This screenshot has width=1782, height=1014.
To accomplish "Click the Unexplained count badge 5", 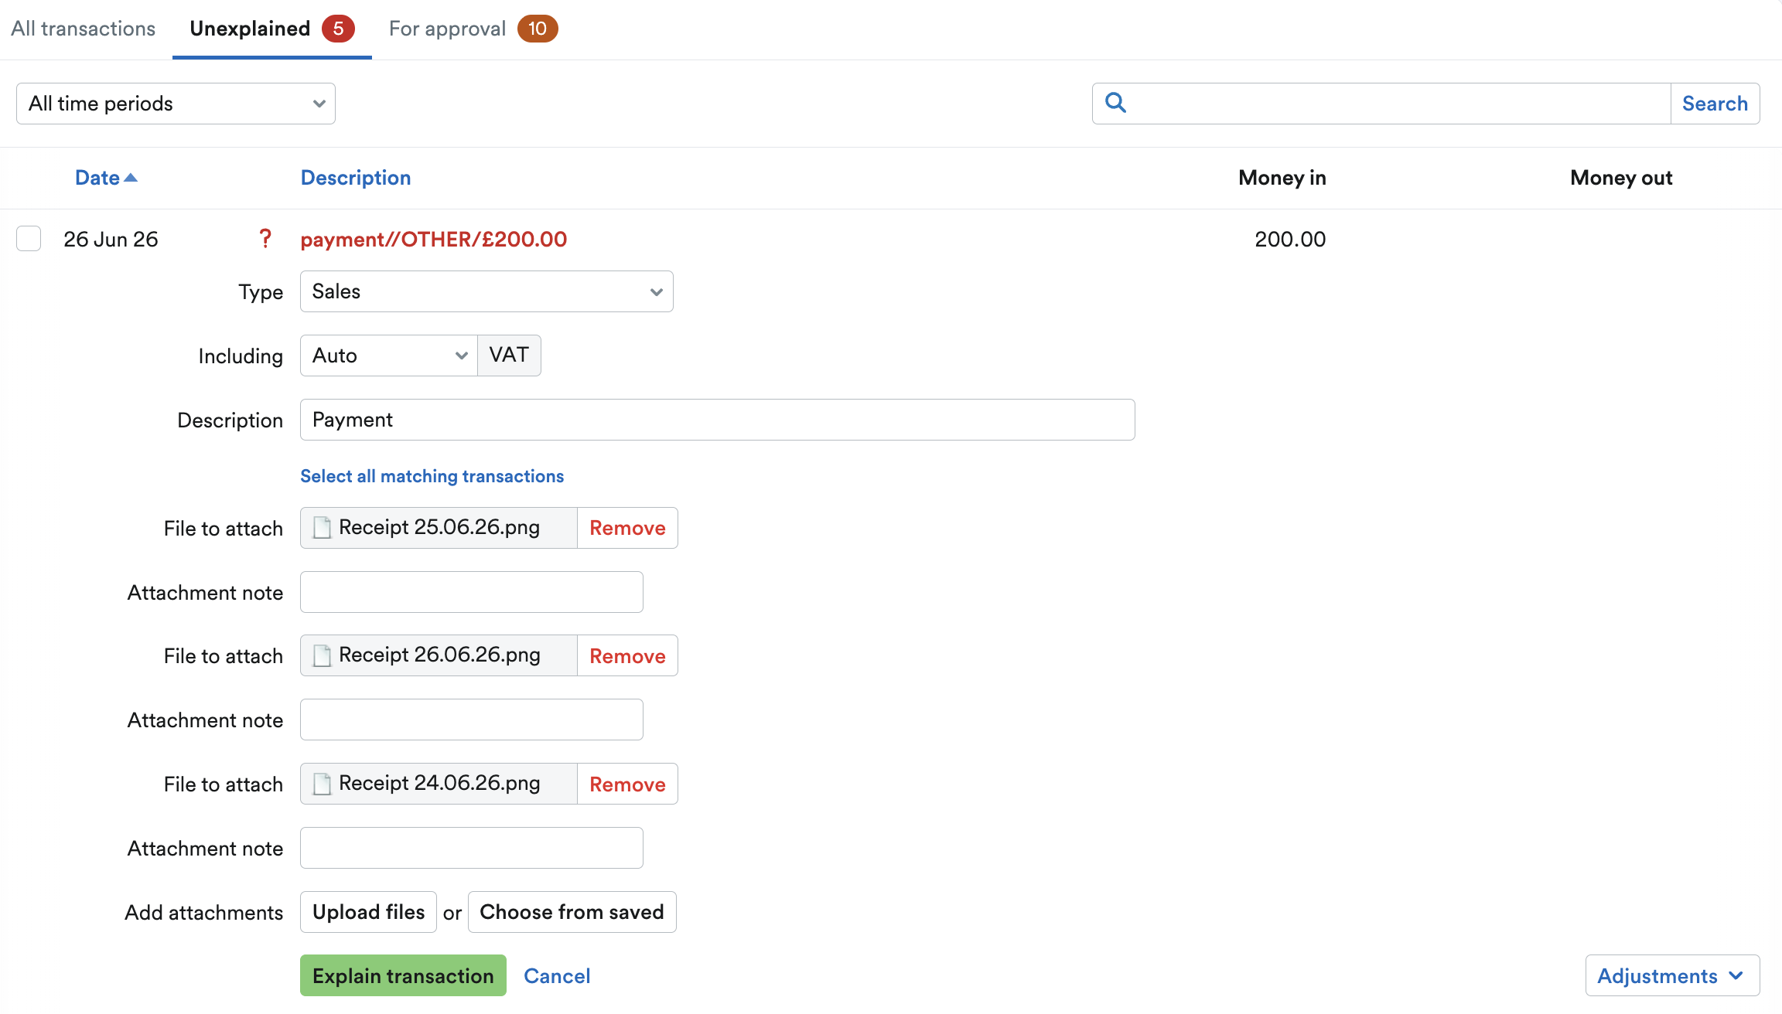I will pyautogui.click(x=338, y=29).
